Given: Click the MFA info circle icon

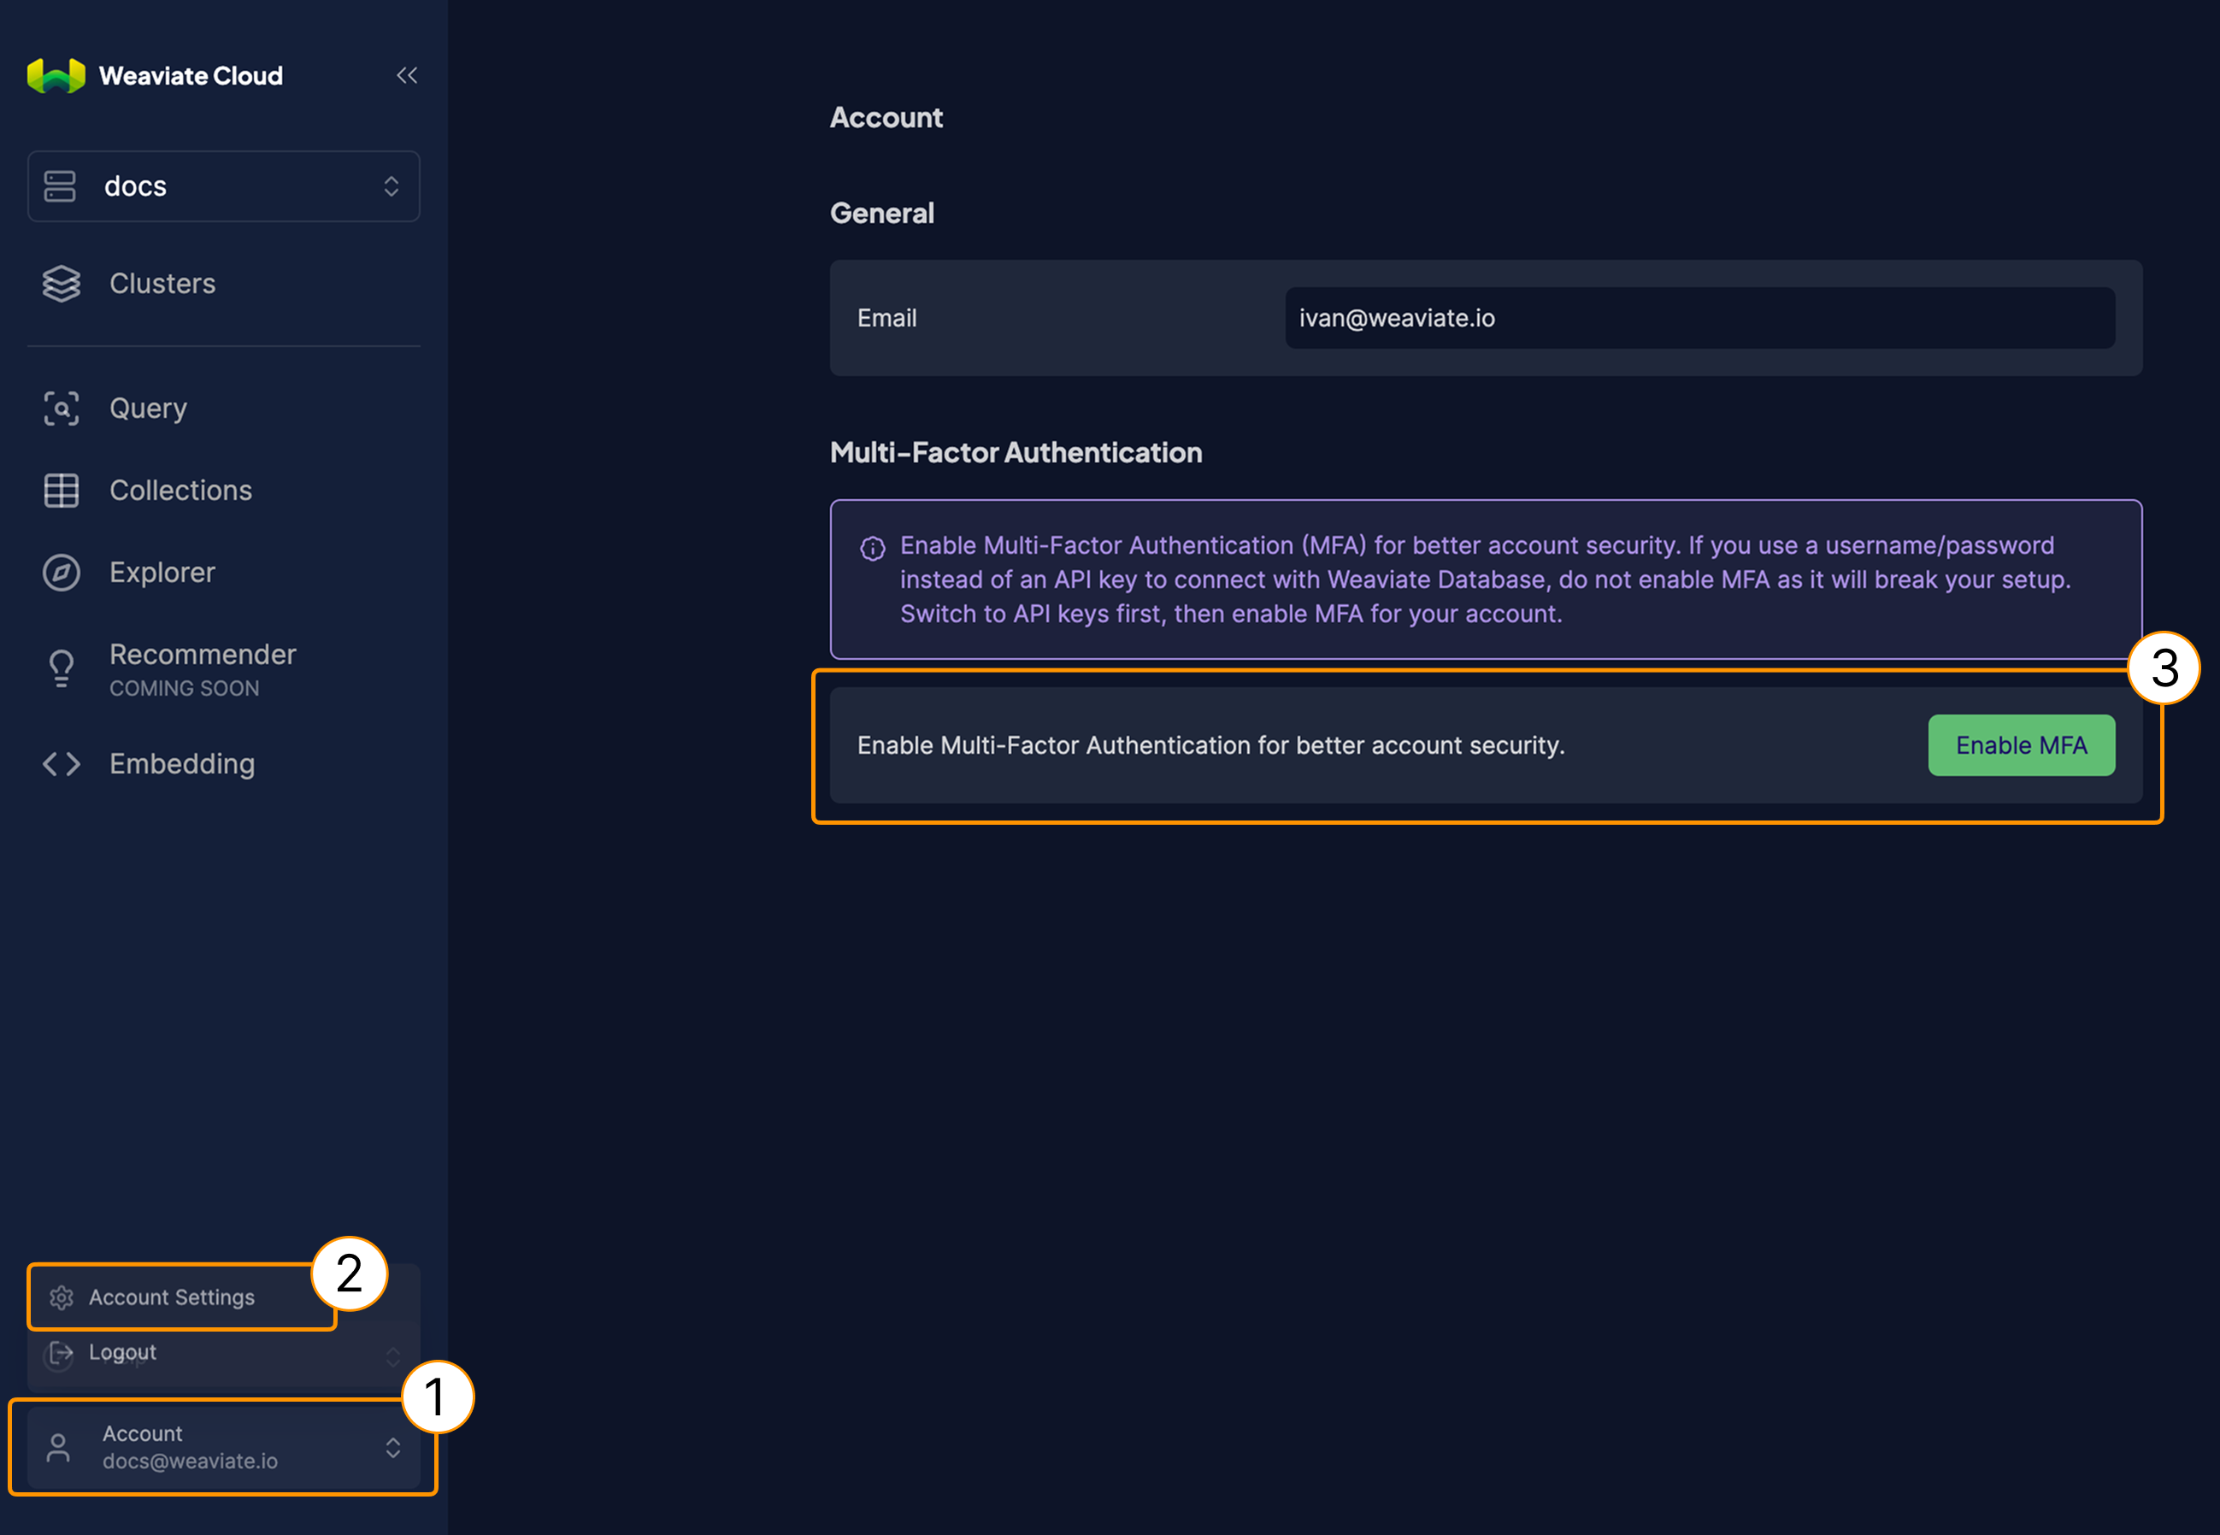Looking at the screenshot, I should coord(873,550).
